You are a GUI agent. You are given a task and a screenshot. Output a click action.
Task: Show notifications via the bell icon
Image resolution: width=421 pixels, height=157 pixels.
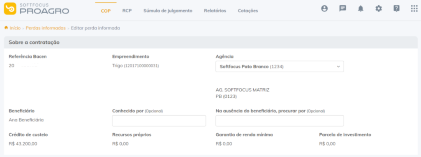click(360, 9)
